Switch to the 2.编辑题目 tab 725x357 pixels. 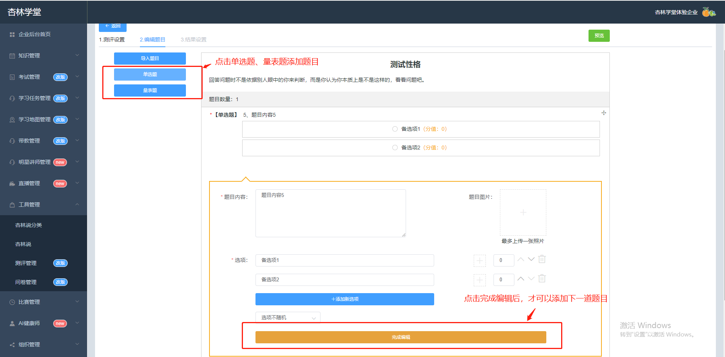(152, 40)
